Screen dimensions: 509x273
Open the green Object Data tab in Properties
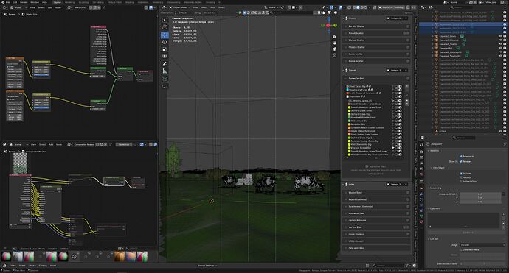coord(422,216)
